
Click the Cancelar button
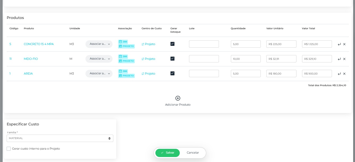point(193,153)
